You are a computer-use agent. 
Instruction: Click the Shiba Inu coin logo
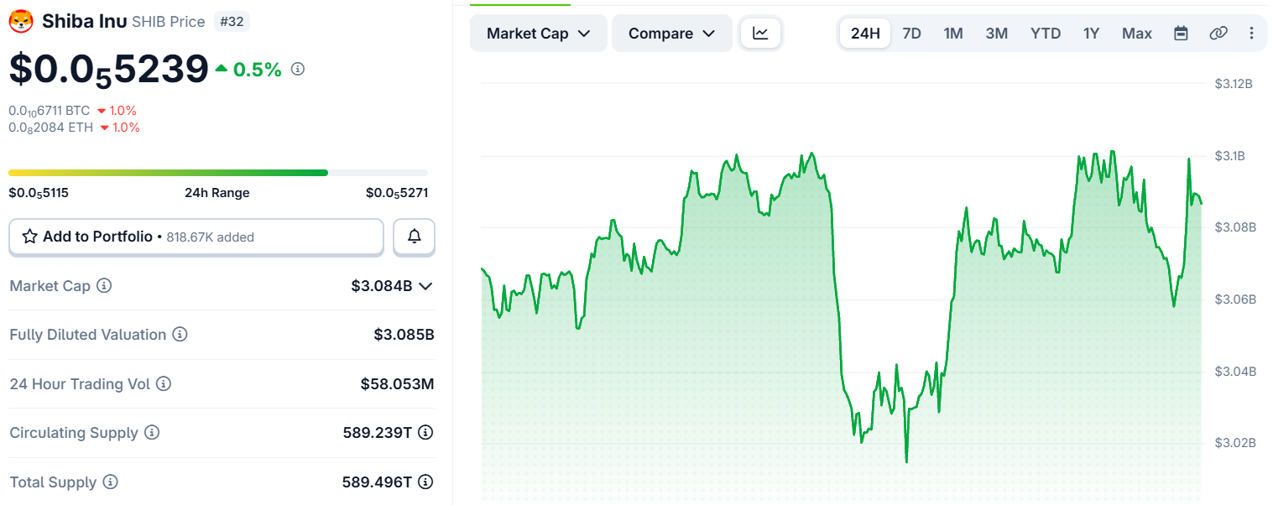pos(20,21)
